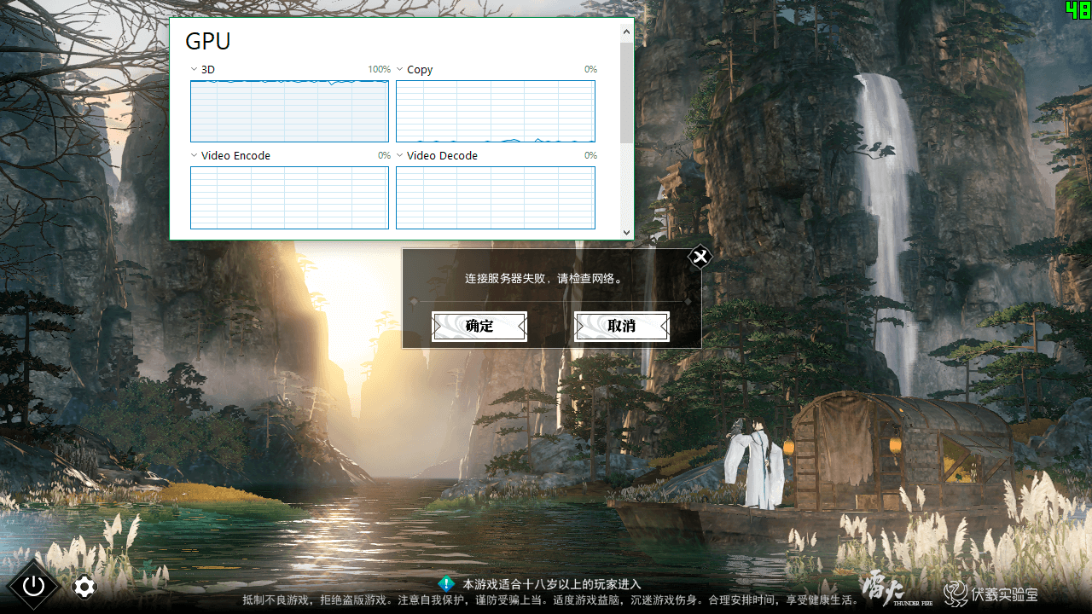Expand the Video Encode engine selector
The height and width of the screenshot is (614, 1092).
click(195, 155)
